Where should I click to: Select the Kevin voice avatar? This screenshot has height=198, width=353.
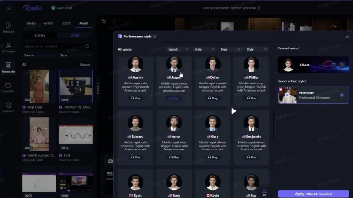click(213, 182)
